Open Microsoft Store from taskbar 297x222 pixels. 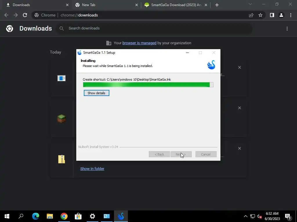78,216
